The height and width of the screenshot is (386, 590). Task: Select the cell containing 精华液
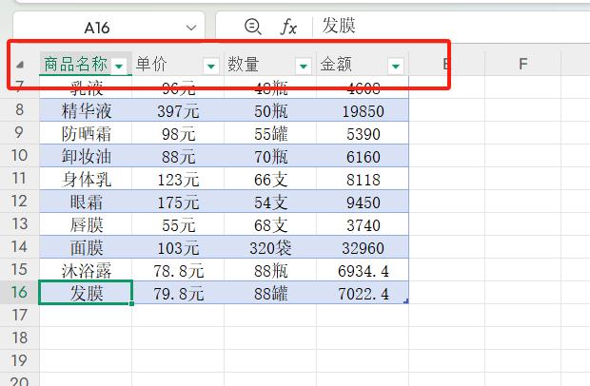click(x=86, y=110)
